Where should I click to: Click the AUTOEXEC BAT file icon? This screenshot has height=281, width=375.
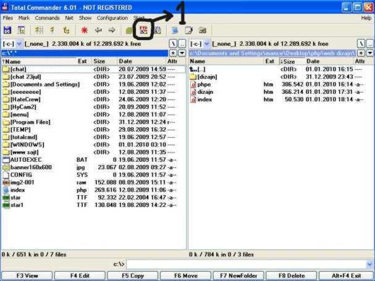[x=6, y=160]
